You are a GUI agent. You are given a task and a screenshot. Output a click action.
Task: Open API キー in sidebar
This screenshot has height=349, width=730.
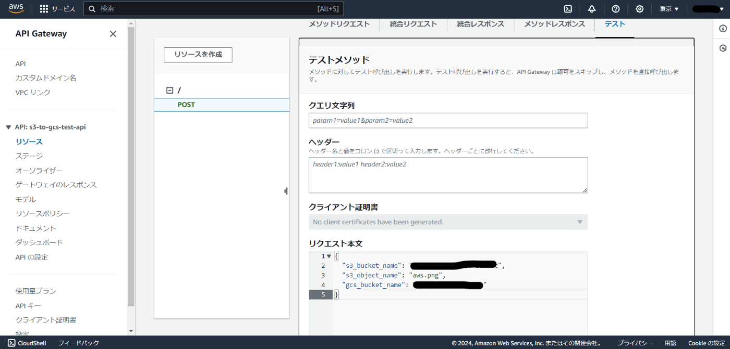[x=28, y=306]
